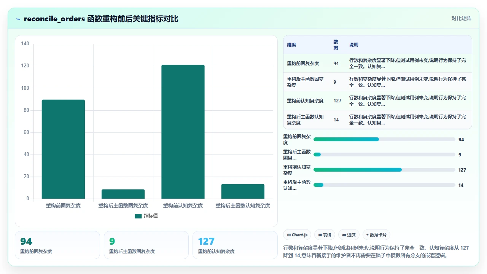Click y-axis label 140
The width and height of the screenshot is (487, 274).
point(25,44)
